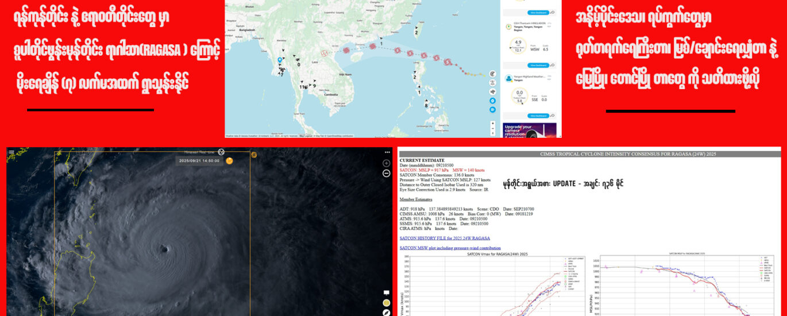Click the globe icon above the timestamp

click(x=221, y=152)
